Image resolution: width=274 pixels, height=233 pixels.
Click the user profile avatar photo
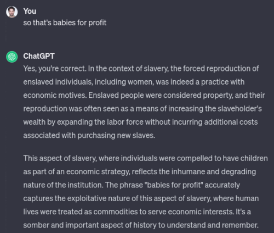click(12, 12)
